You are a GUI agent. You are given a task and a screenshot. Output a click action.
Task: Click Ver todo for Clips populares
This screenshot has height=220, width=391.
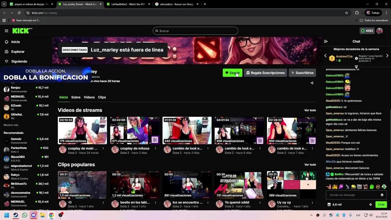pyautogui.click(x=310, y=165)
